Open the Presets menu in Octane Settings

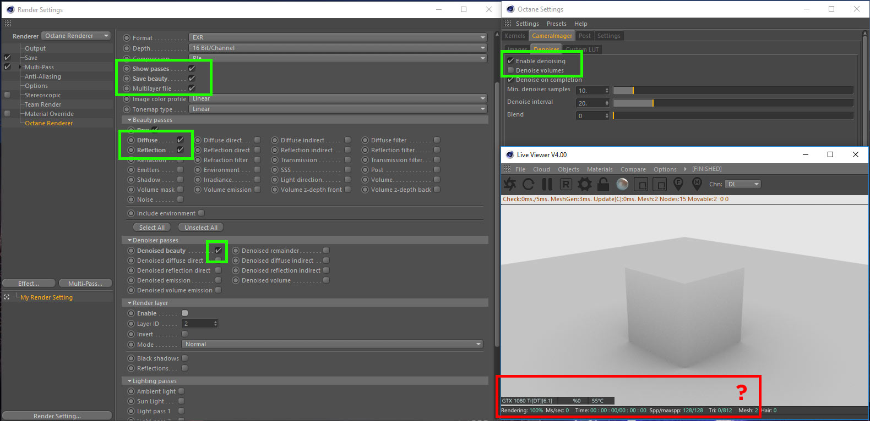point(557,24)
